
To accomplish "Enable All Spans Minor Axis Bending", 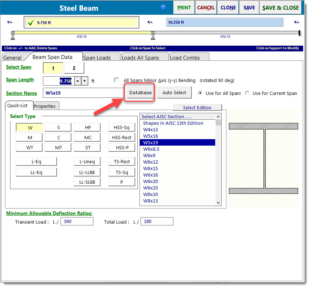I will [x=116, y=80].
